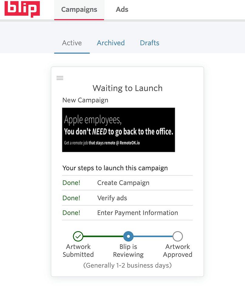Click the Apple employees ad artwork thumbnail

(118, 130)
